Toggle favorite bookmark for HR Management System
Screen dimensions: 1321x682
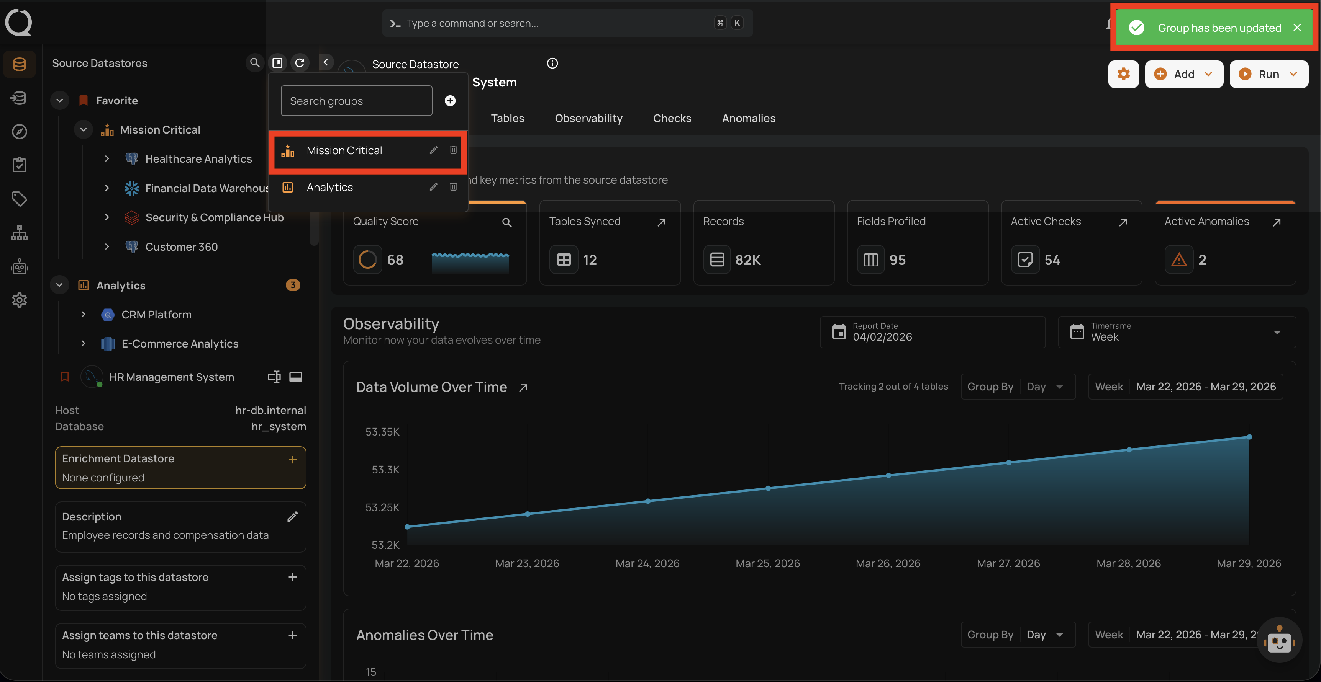click(65, 377)
